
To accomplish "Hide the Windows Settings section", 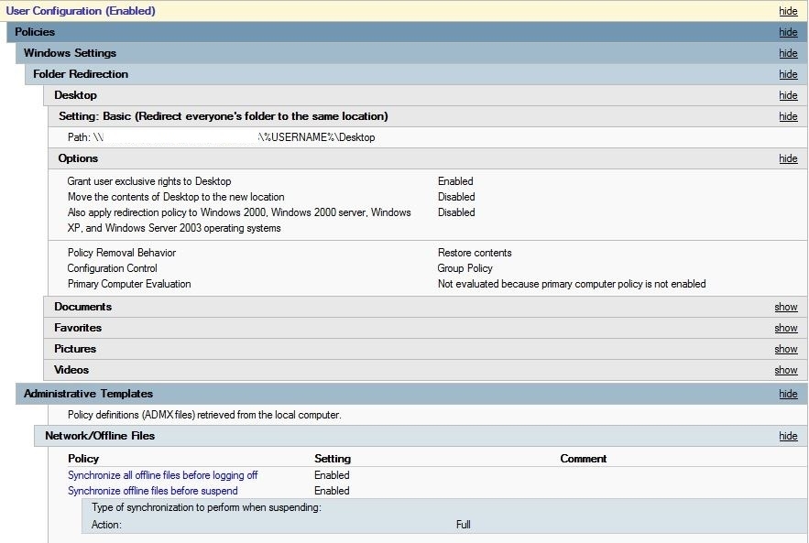I will click(x=788, y=53).
